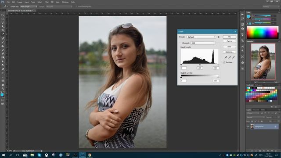This screenshot has width=281, height=158.
Task: Open the preset options gear in Levels
Action: click(x=219, y=37)
